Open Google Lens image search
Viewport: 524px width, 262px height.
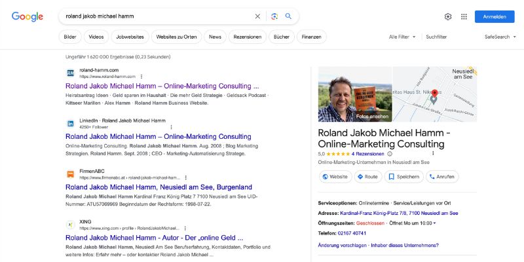(274, 16)
